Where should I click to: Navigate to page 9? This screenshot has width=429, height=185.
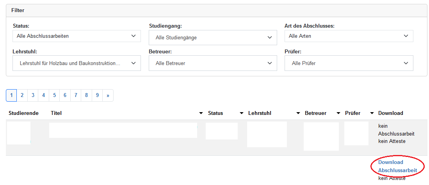[x=97, y=95]
